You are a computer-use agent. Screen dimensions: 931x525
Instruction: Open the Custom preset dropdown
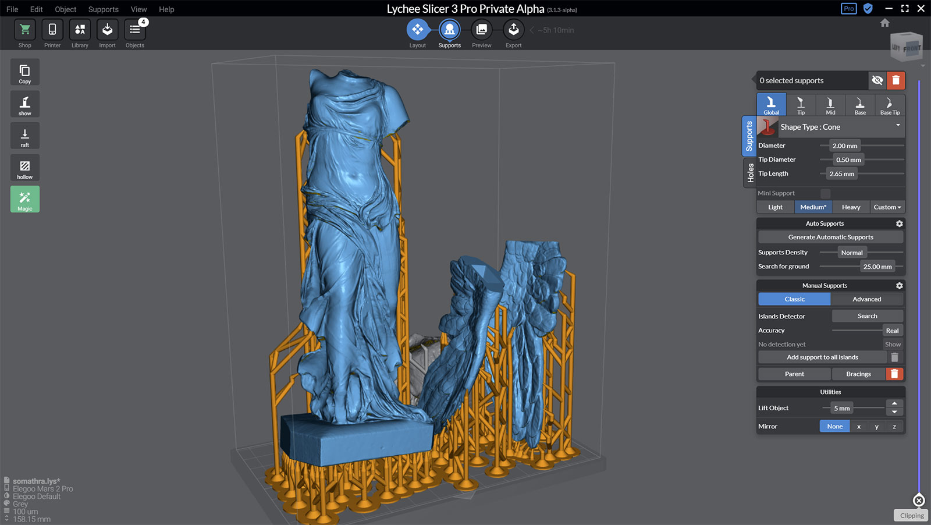coord(887,207)
